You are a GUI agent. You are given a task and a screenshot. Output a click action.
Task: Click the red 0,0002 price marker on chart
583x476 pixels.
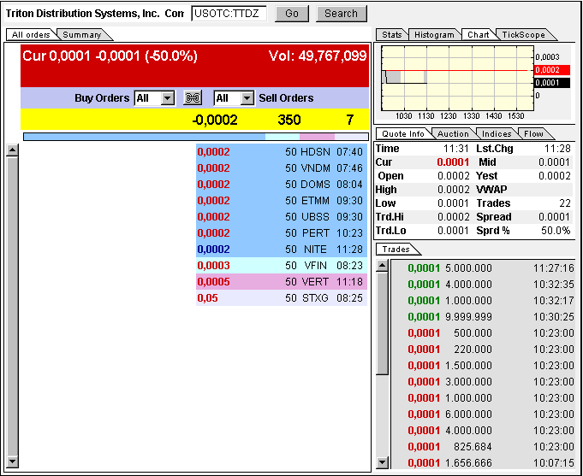coord(546,70)
